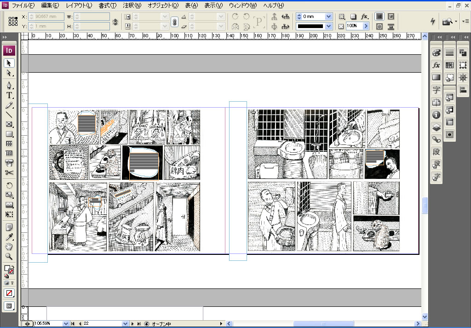Open the Align panel icon
471x328 pixels.
click(463, 90)
